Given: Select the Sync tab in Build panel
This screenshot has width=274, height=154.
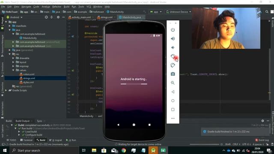Looking at the screenshot, I should pos(39,121).
